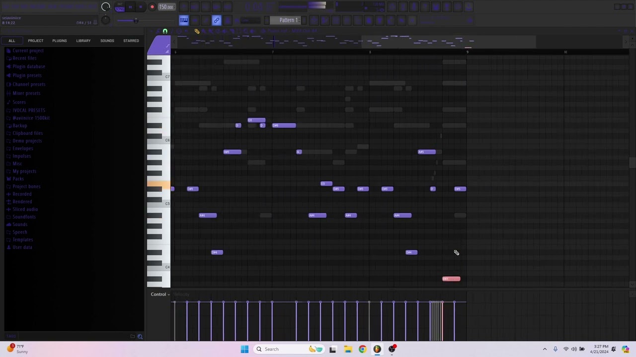Screen dimensions: 636x357
Task: Pause playback with the transport pause button
Action: tap(130, 7)
